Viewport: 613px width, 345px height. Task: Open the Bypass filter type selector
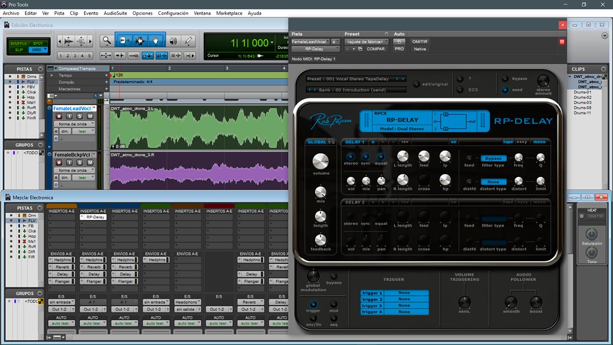click(x=493, y=158)
